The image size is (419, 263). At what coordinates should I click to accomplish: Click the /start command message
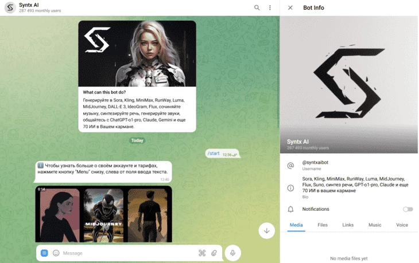pyautogui.click(x=222, y=154)
